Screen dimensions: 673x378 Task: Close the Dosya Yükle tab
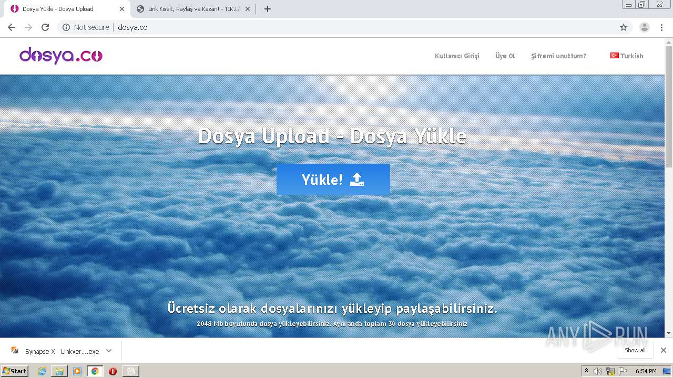click(x=122, y=9)
